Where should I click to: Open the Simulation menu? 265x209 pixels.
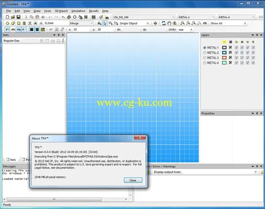click(x=78, y=11)
